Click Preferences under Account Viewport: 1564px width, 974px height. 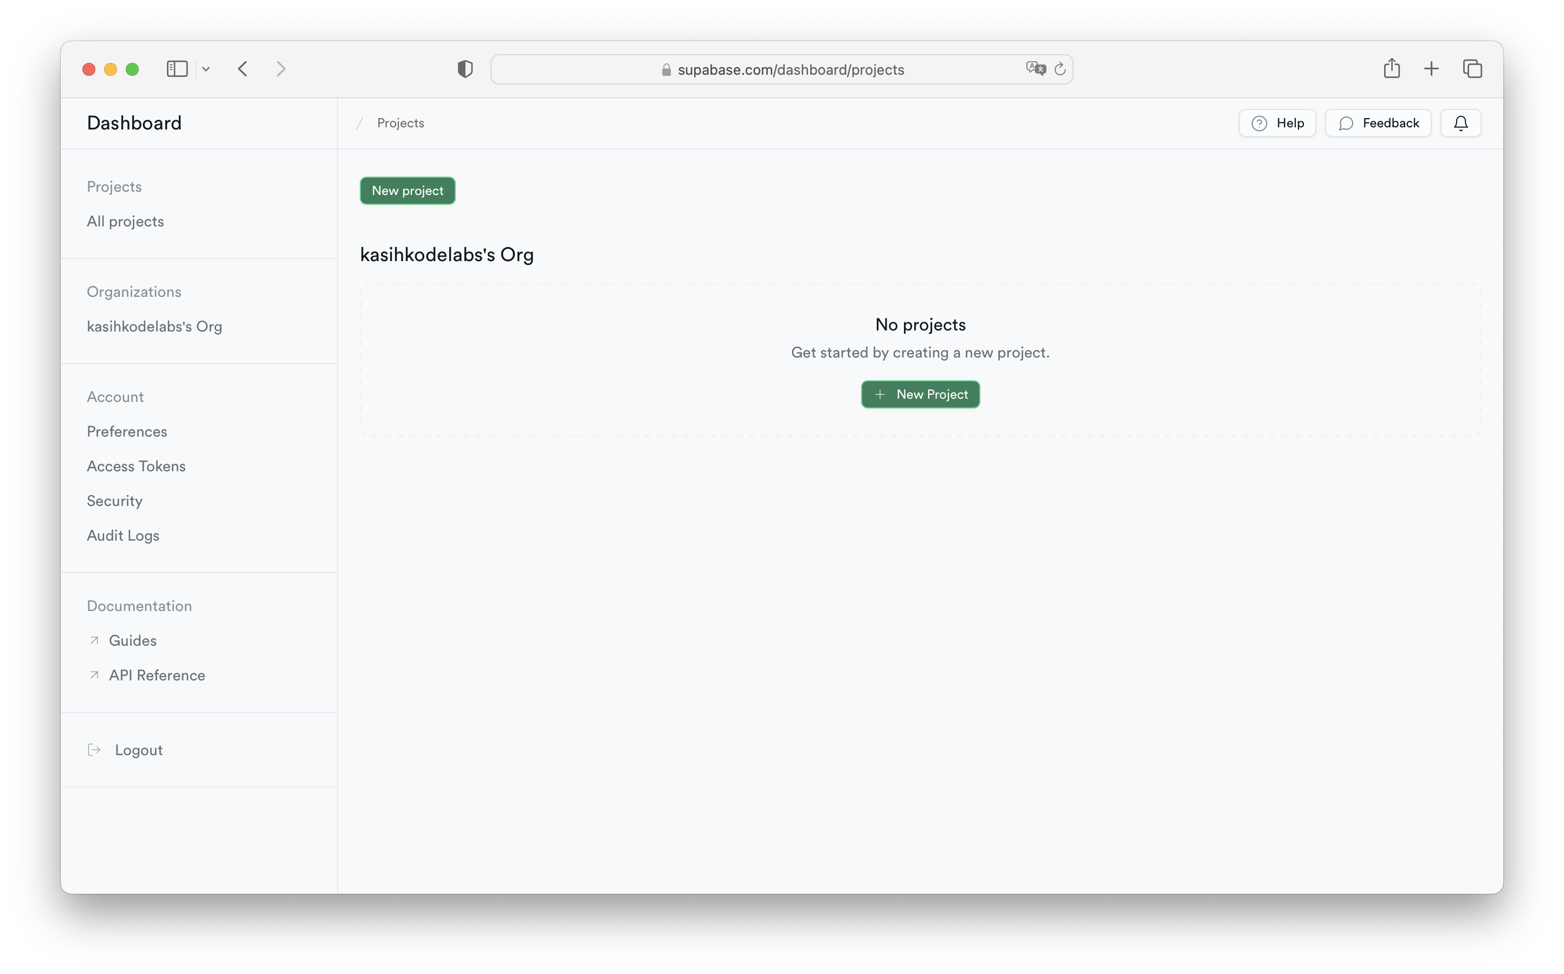tap(127, 431)
